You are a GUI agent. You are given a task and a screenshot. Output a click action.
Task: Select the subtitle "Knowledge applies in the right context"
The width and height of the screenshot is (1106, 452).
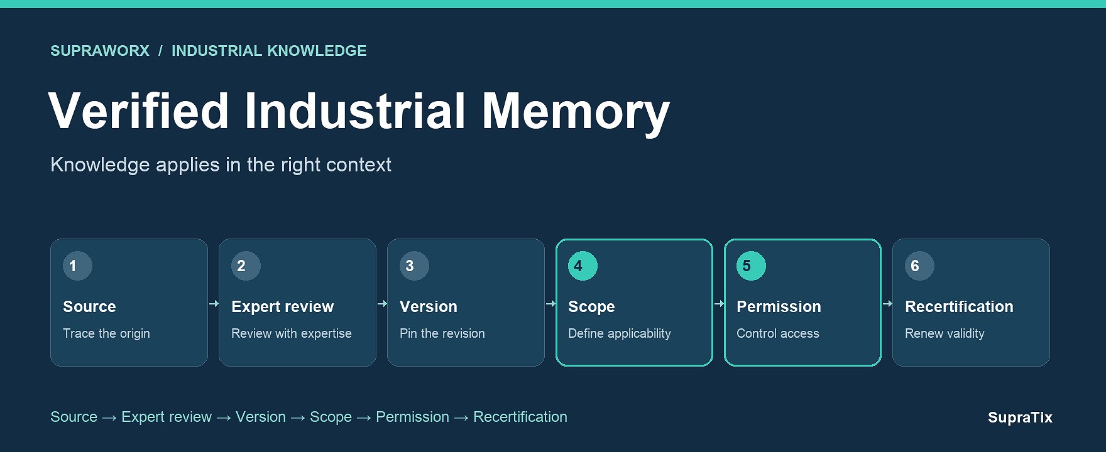click(x=221, y=164)
